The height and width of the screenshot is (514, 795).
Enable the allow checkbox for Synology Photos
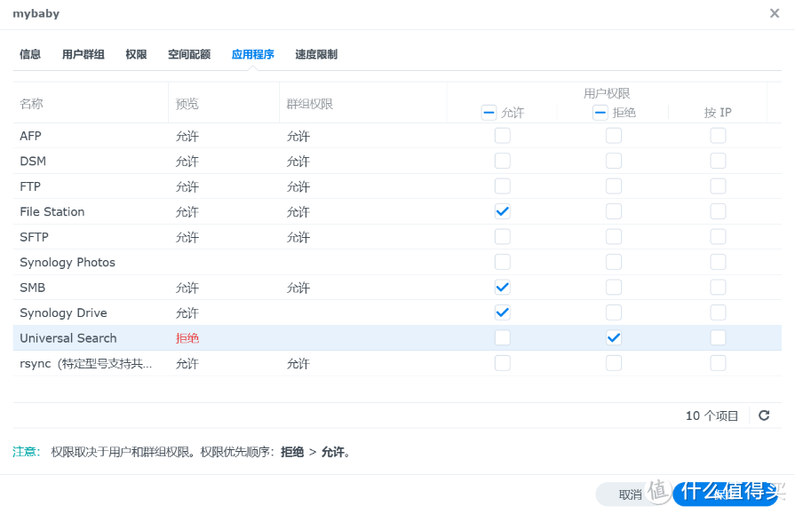click(x=502, y=262)
